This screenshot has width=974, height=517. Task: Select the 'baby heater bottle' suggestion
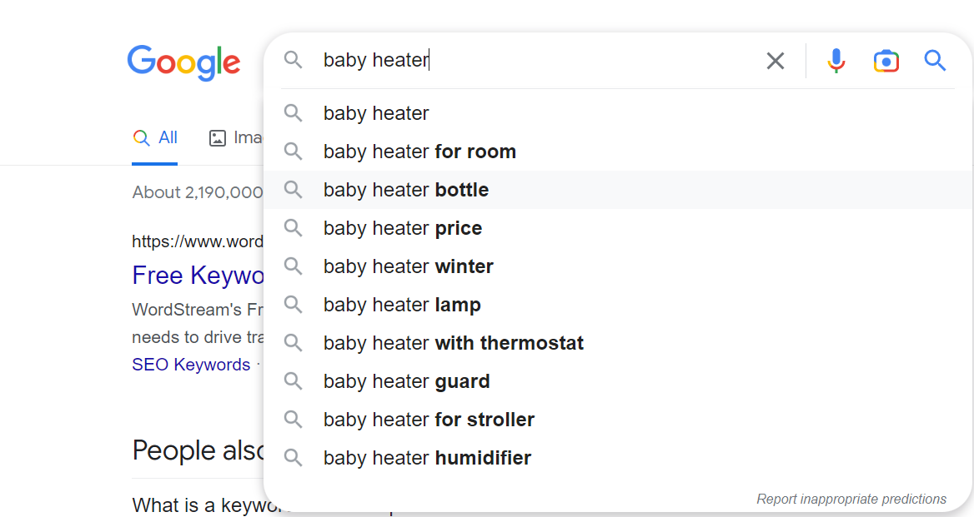(x=406, y=189)
